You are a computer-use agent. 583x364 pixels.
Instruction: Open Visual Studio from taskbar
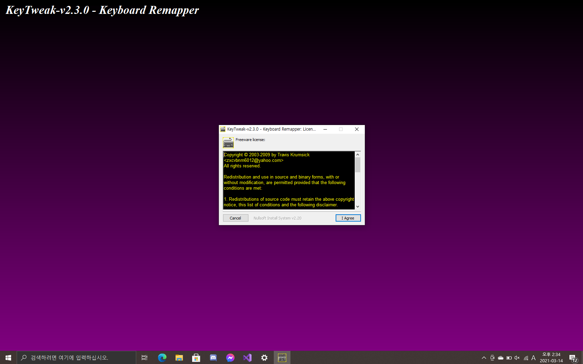(247, 357)
